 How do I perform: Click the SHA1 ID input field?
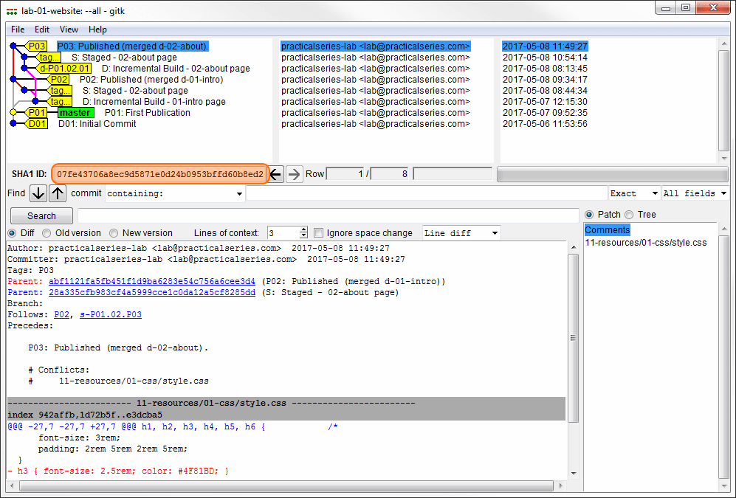pyautogui.click(x=159, y=174)
